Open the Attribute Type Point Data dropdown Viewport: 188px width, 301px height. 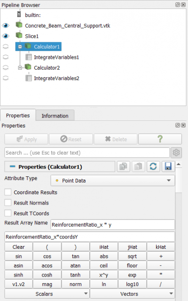[x=113, y=181]
